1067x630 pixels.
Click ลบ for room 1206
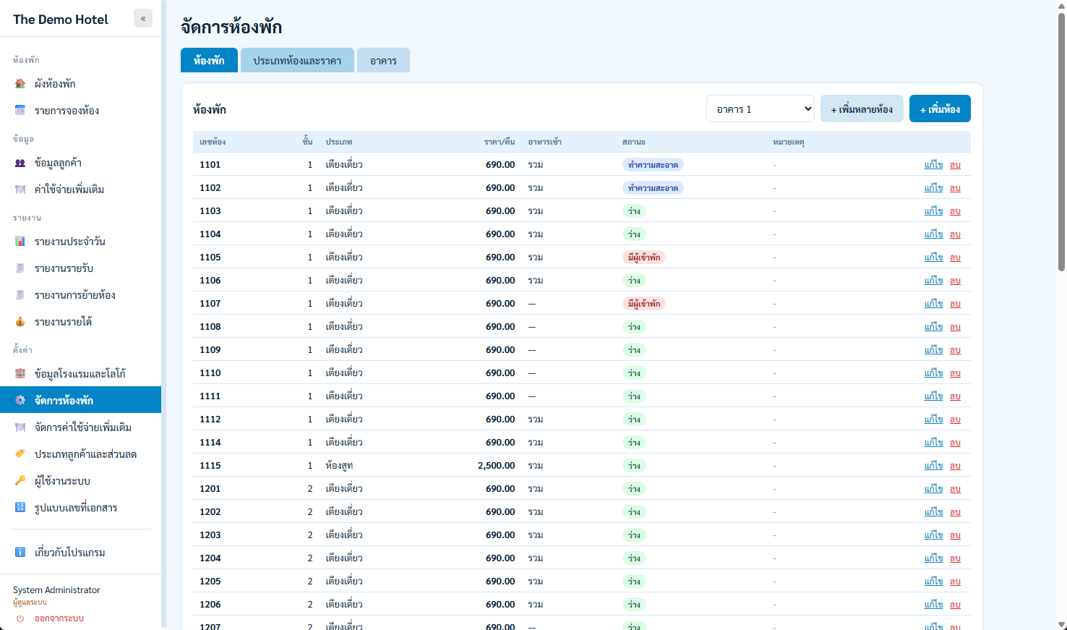(x=955, y=605)
